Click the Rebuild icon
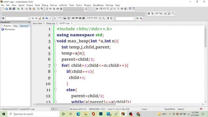This screenshot has height=117, width=208. (58, 9)
